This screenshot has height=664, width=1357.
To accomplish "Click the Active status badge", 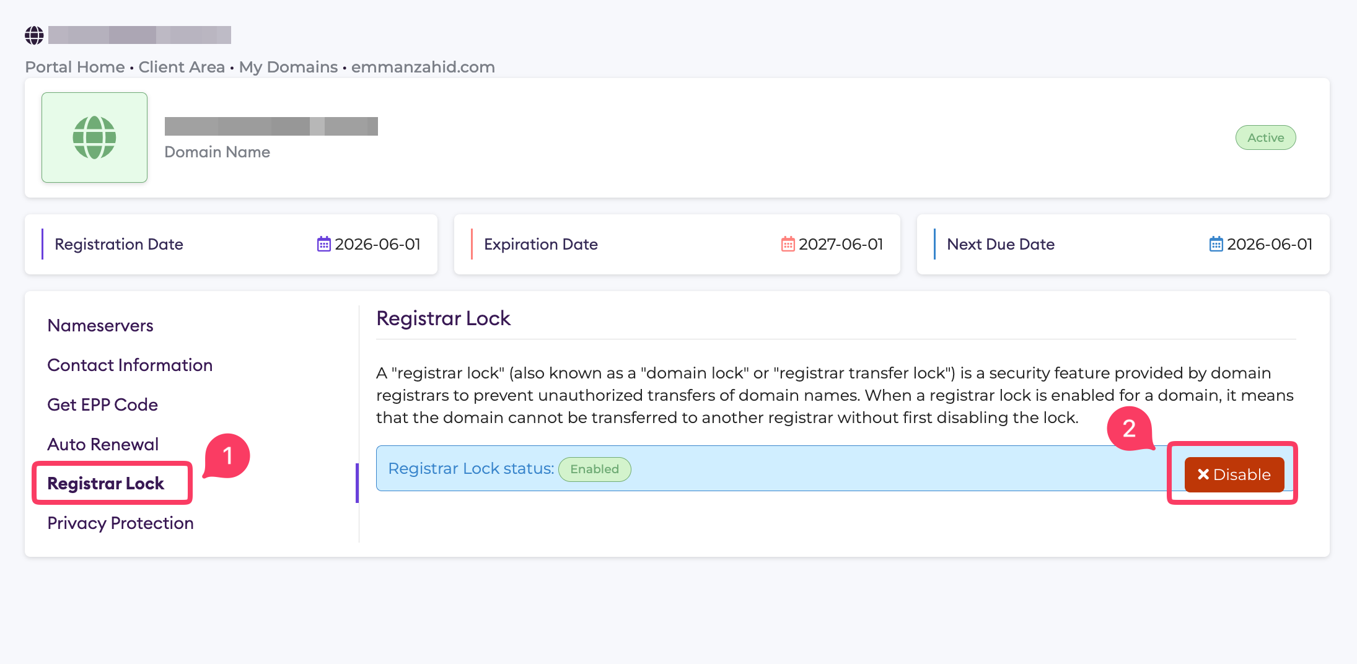I will pyautogui.click(x=1265, y=138).
